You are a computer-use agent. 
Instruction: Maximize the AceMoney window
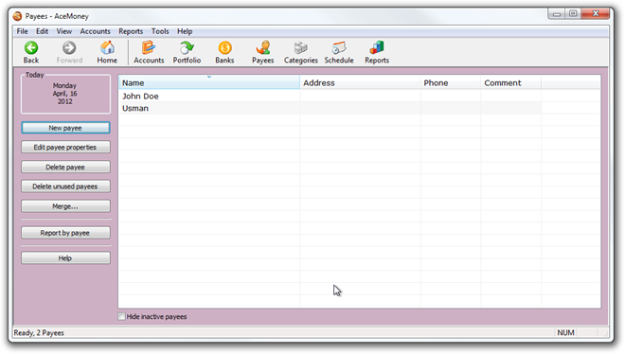(573, 14)
